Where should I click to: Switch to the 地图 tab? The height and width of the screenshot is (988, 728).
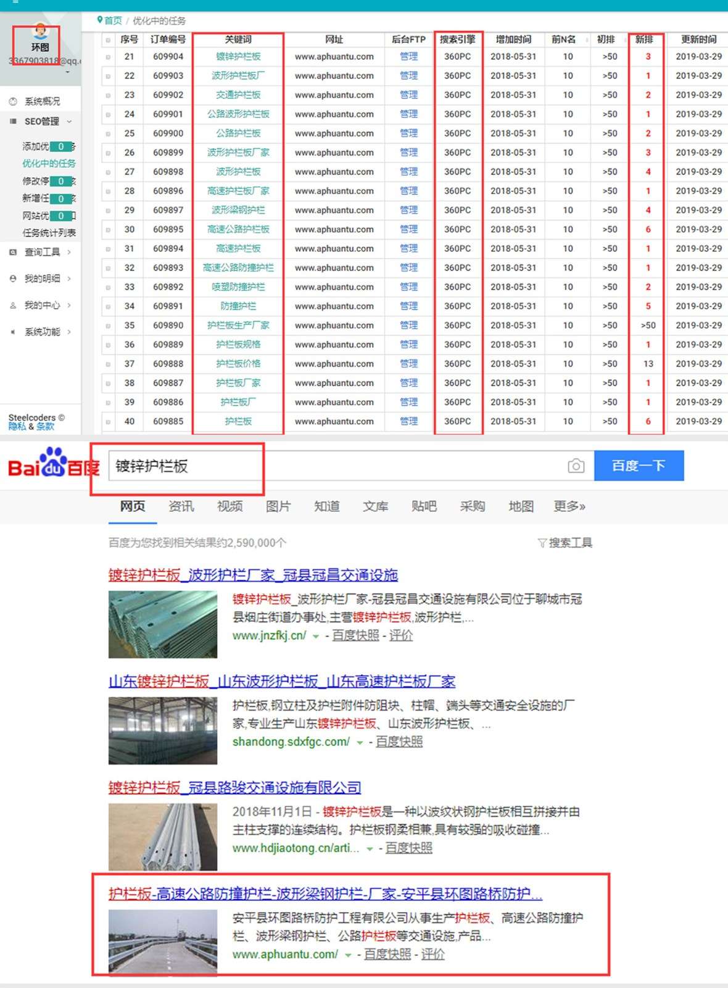(521, 506)
